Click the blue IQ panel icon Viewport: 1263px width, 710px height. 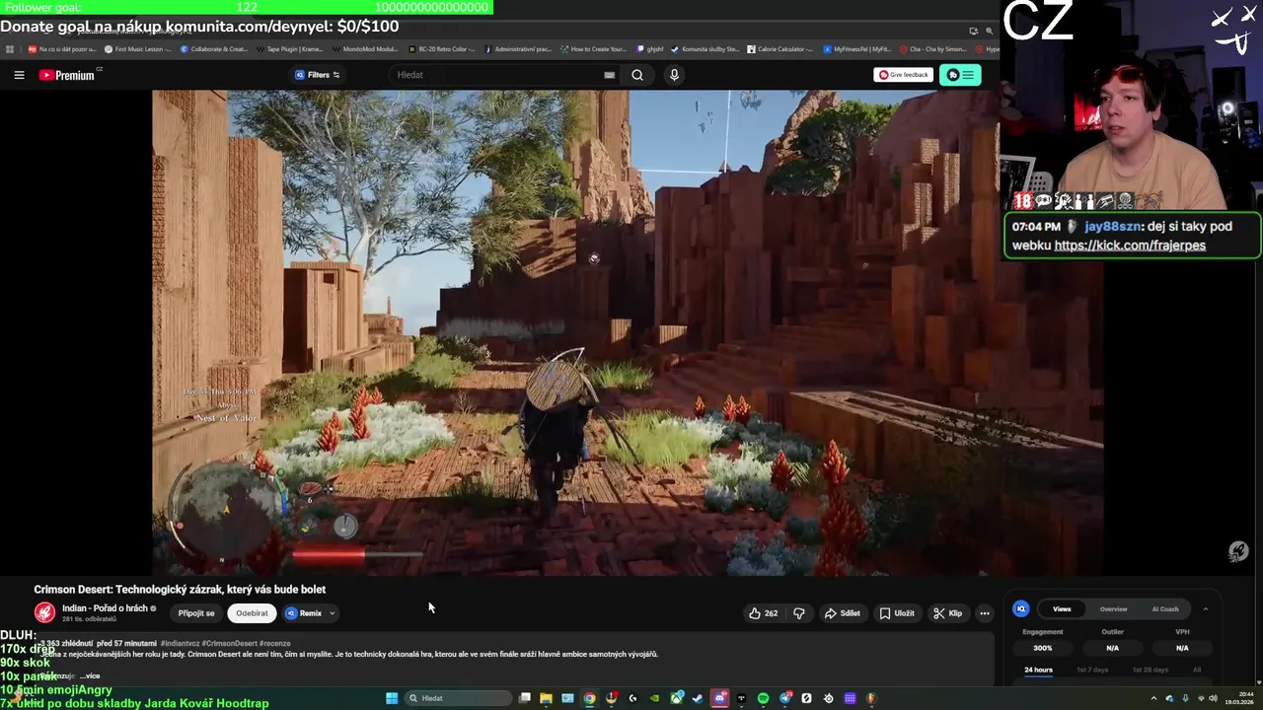tap(1021, 609)
